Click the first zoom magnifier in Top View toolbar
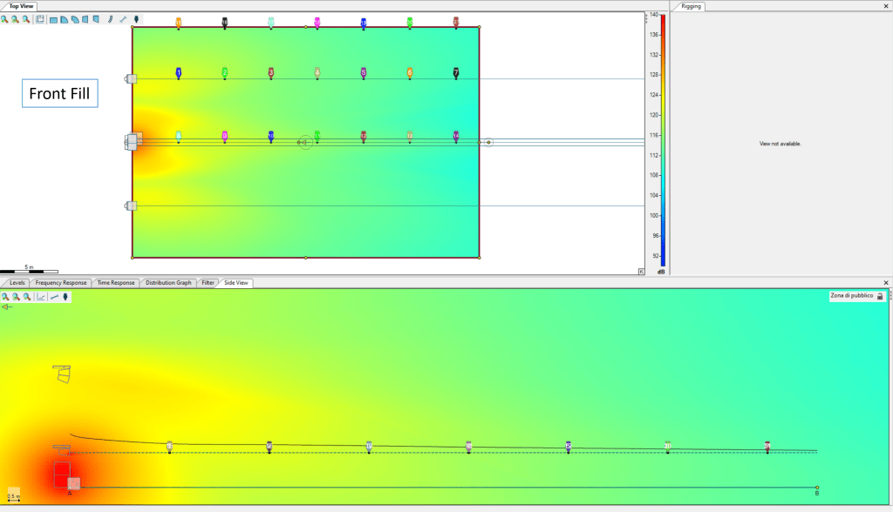Screen dimensions: 893x512 6,18
